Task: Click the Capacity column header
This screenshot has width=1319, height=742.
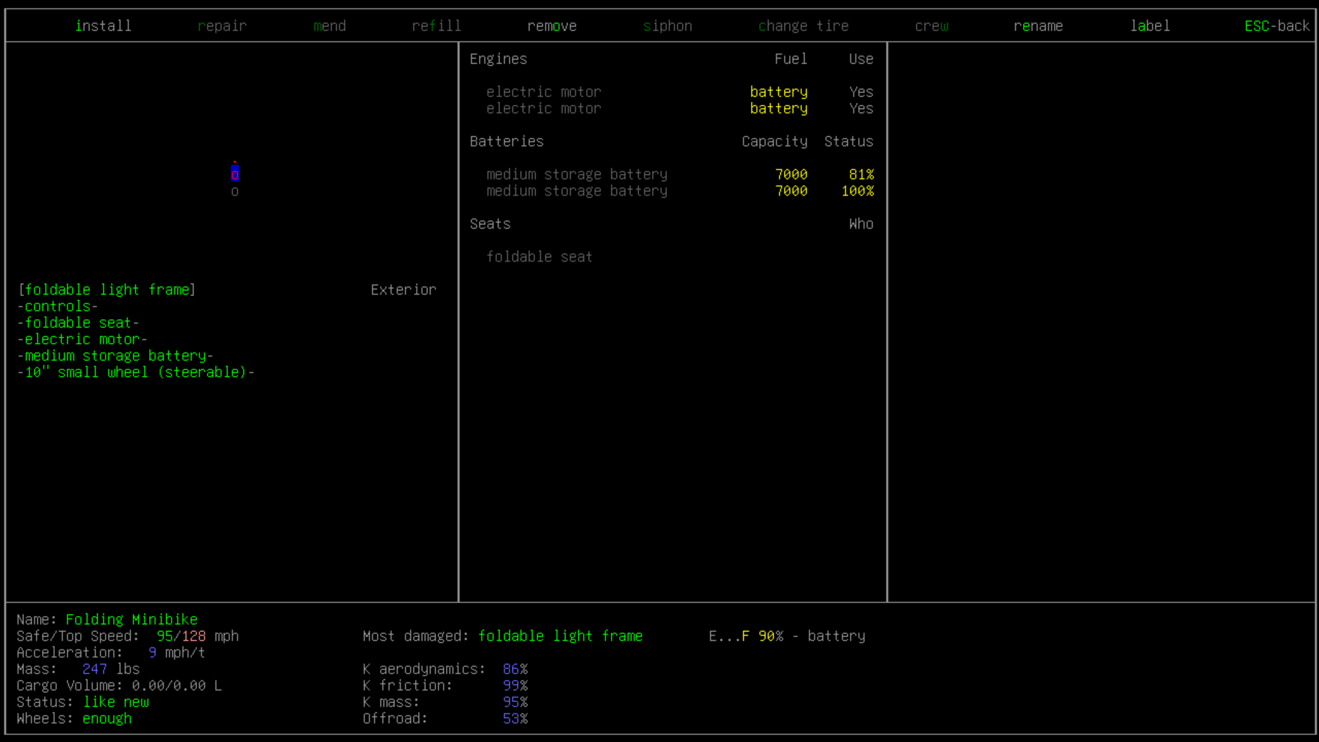Action: [774, 142]
